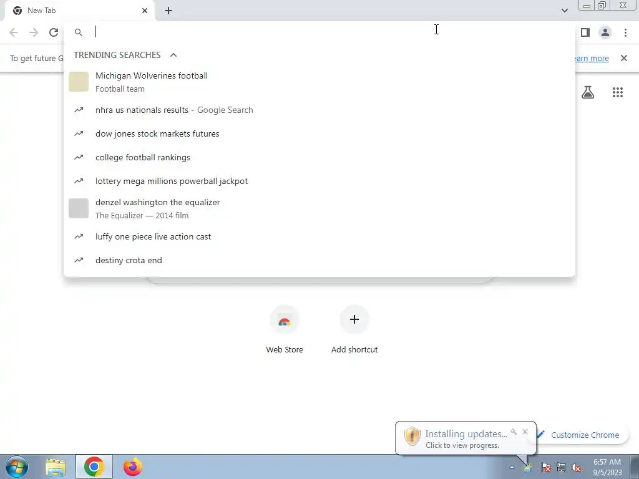The image size is (639, 479).
Task: Click the thumbnail for Michigan Wolverines football
Action: pyautogui.click(x=79, y=82)
